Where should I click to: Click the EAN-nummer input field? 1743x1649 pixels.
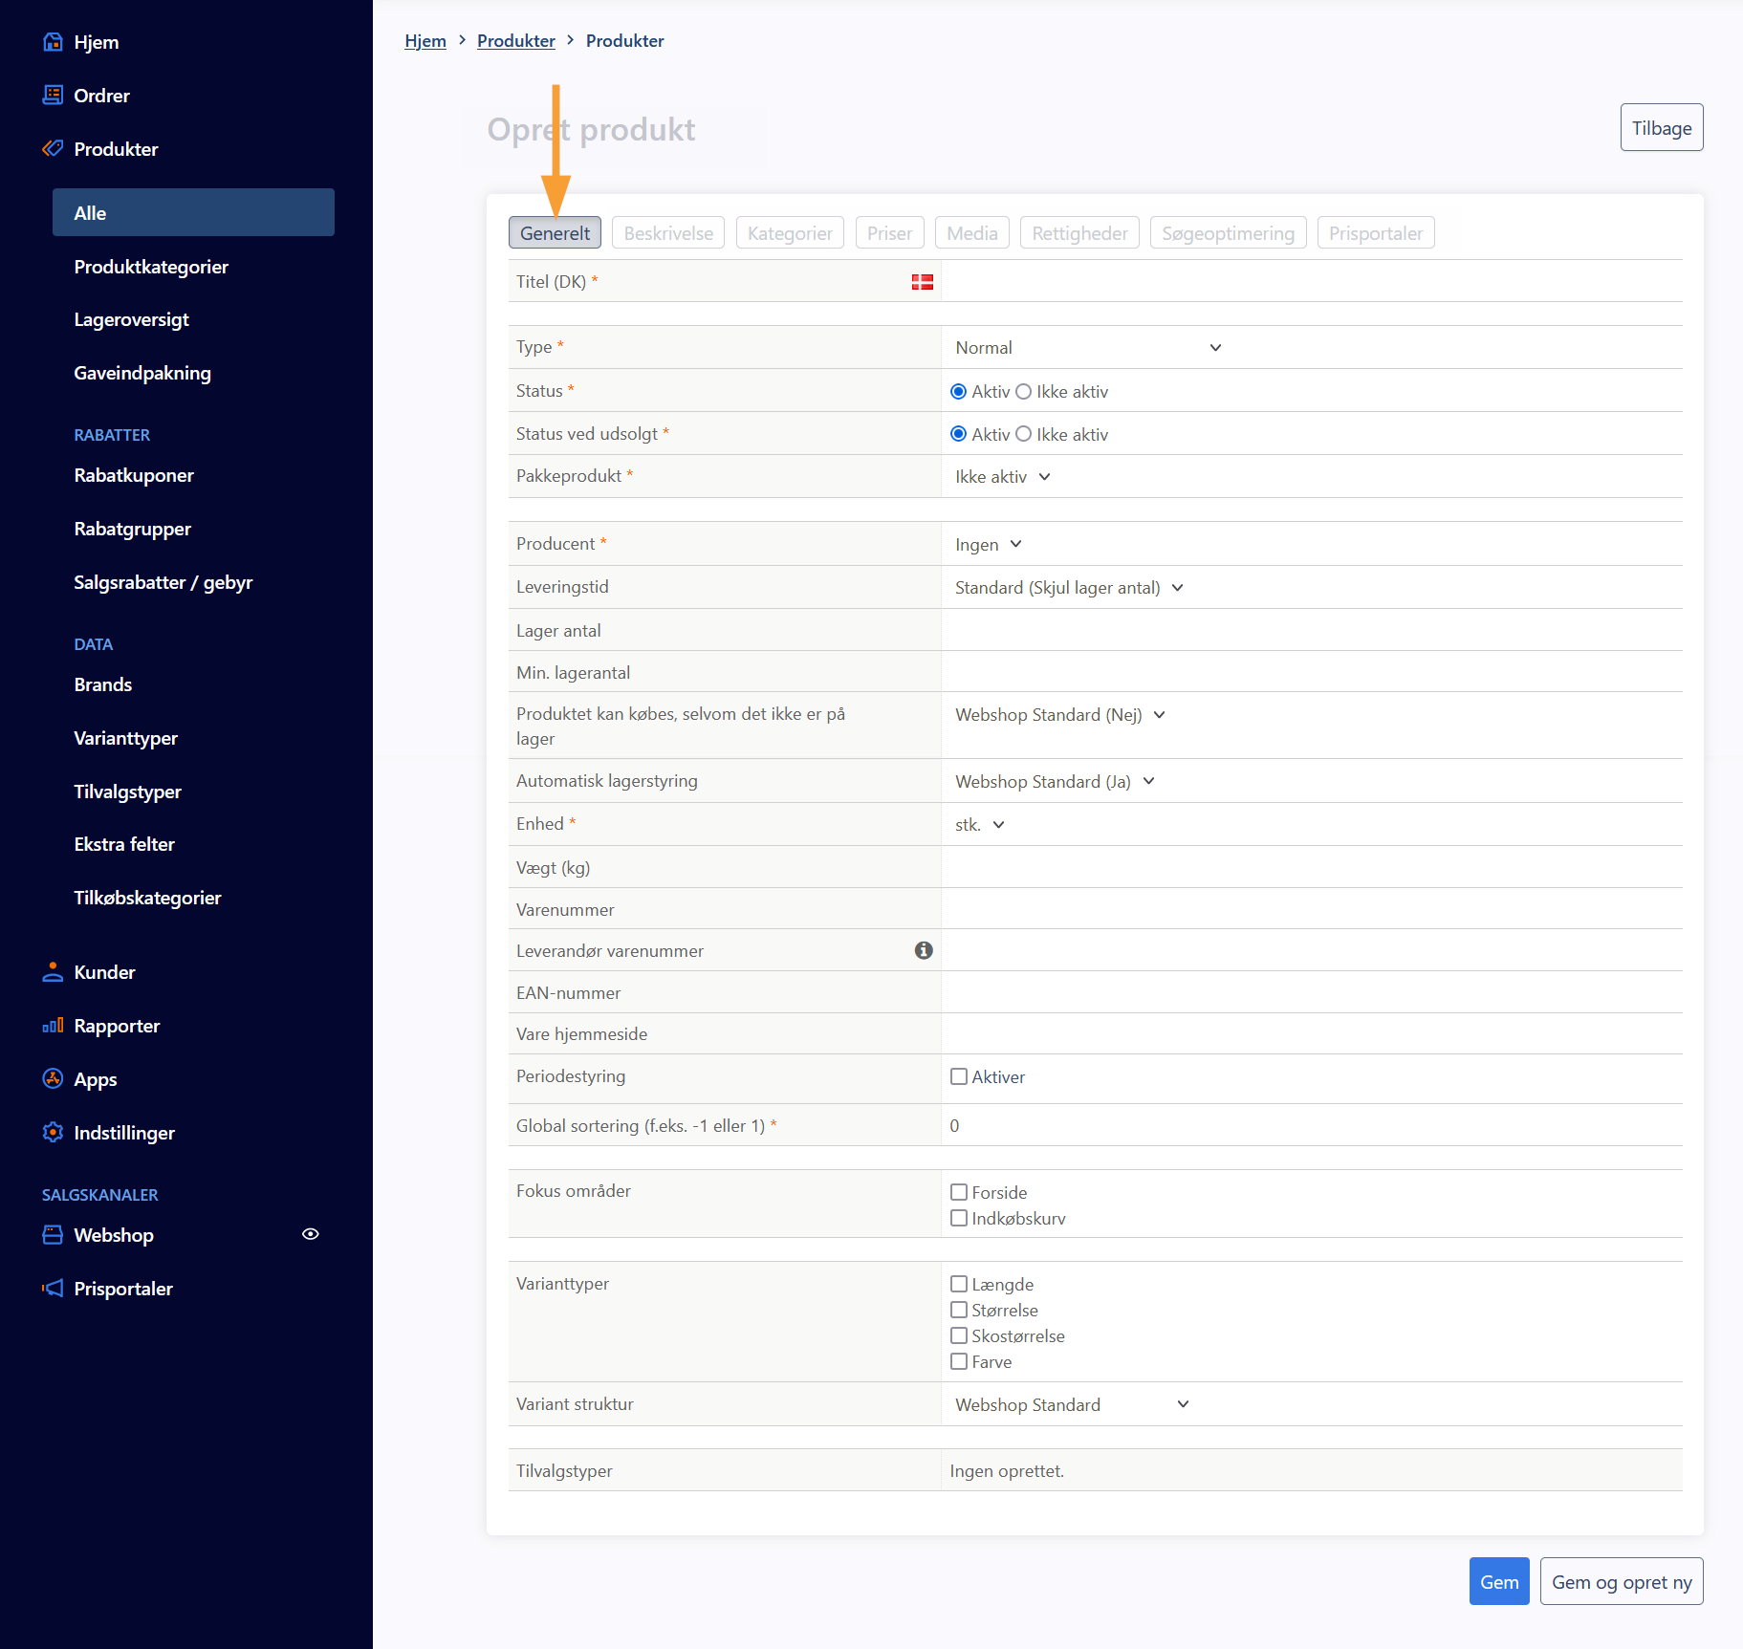pyautogui.click(x=1312, y=993)
